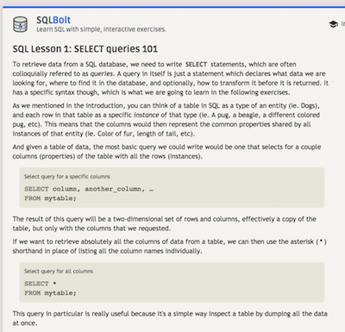Viewport: 345px width, 332px height.
Task: Click the 'SQL Lesson 1: SELECT queries 101' heading
Action: coord(85,49)
